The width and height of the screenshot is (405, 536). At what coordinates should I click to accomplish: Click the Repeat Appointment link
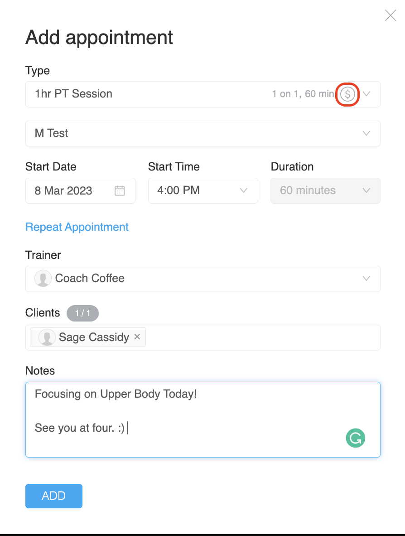[77, 227]
